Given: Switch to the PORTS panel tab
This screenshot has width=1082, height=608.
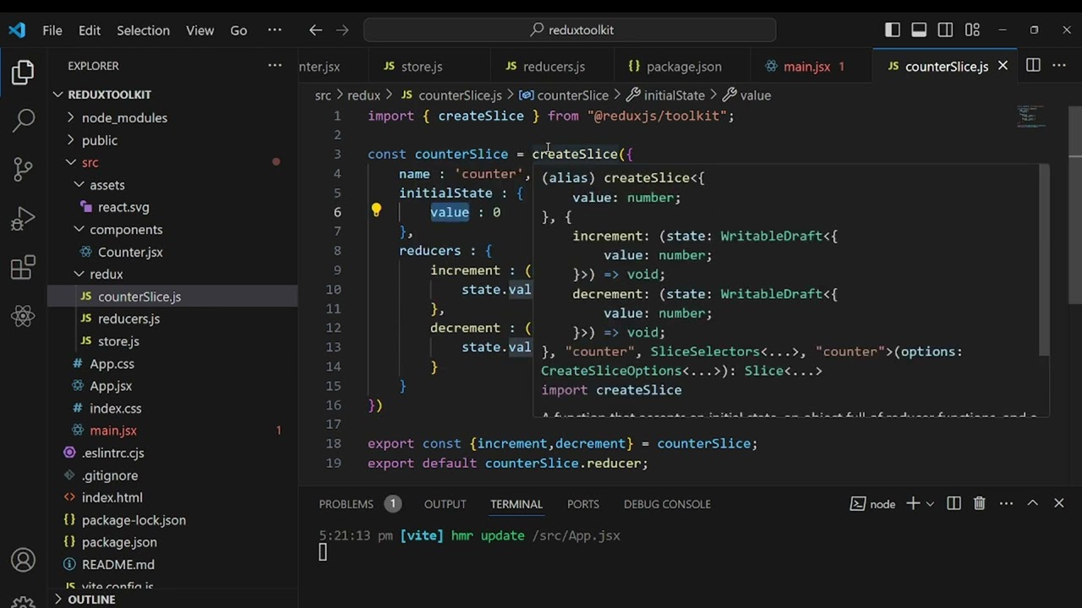Looking at the screenshot, I should (583, 503).
